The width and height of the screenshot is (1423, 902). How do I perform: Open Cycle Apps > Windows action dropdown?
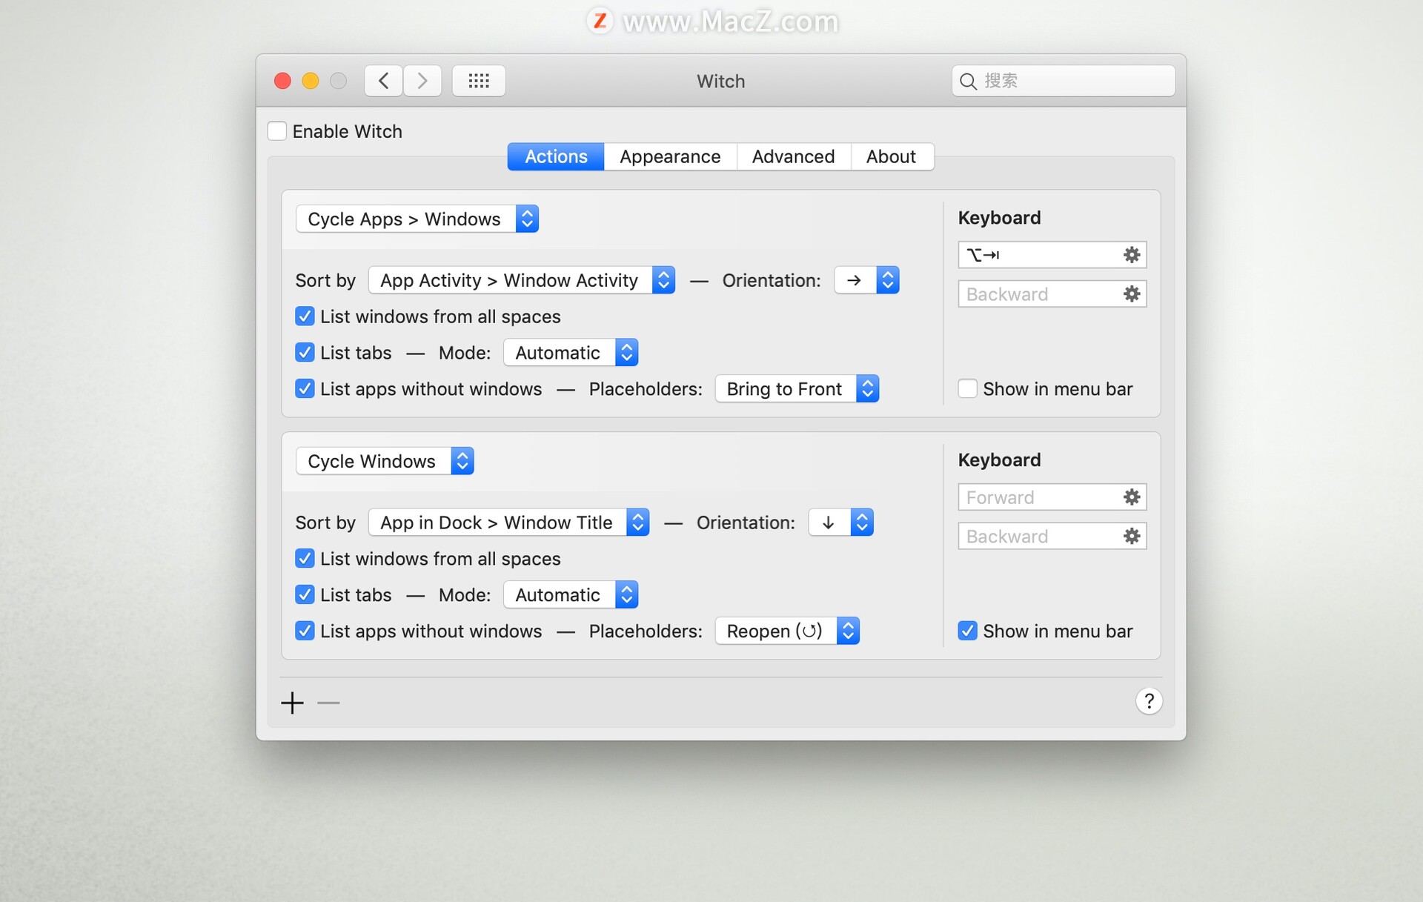(417, 219)
